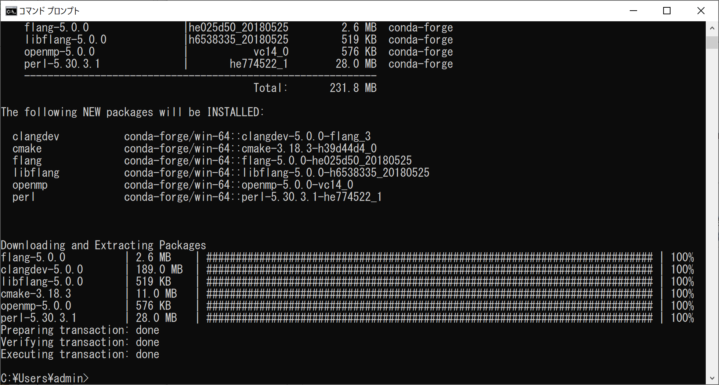Click the 100% value for openmp-5.0.0 download

click(682, 306)
